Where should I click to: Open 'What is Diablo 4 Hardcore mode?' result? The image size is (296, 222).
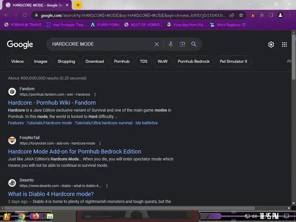(x=51, y=194)
